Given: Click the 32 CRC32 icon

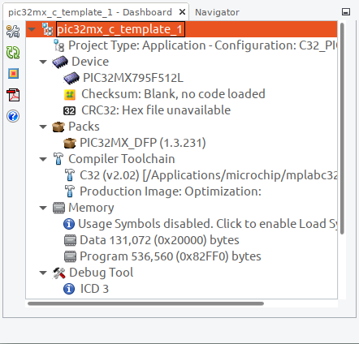Looking at the screenshot, I should (x=69, y=110).
